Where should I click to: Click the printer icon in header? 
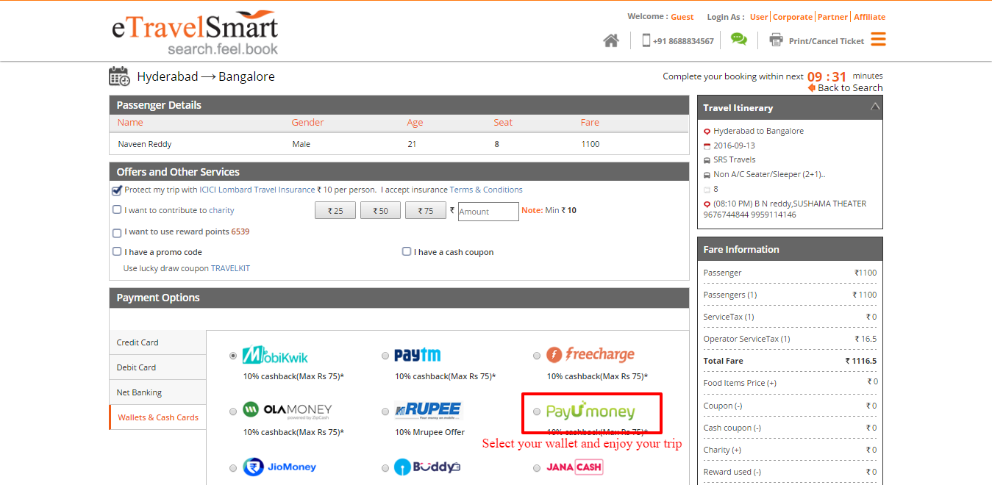[776, 40]
